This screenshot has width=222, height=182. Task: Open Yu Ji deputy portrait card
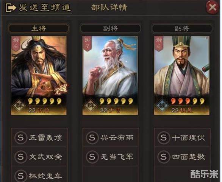click(110, 76)
